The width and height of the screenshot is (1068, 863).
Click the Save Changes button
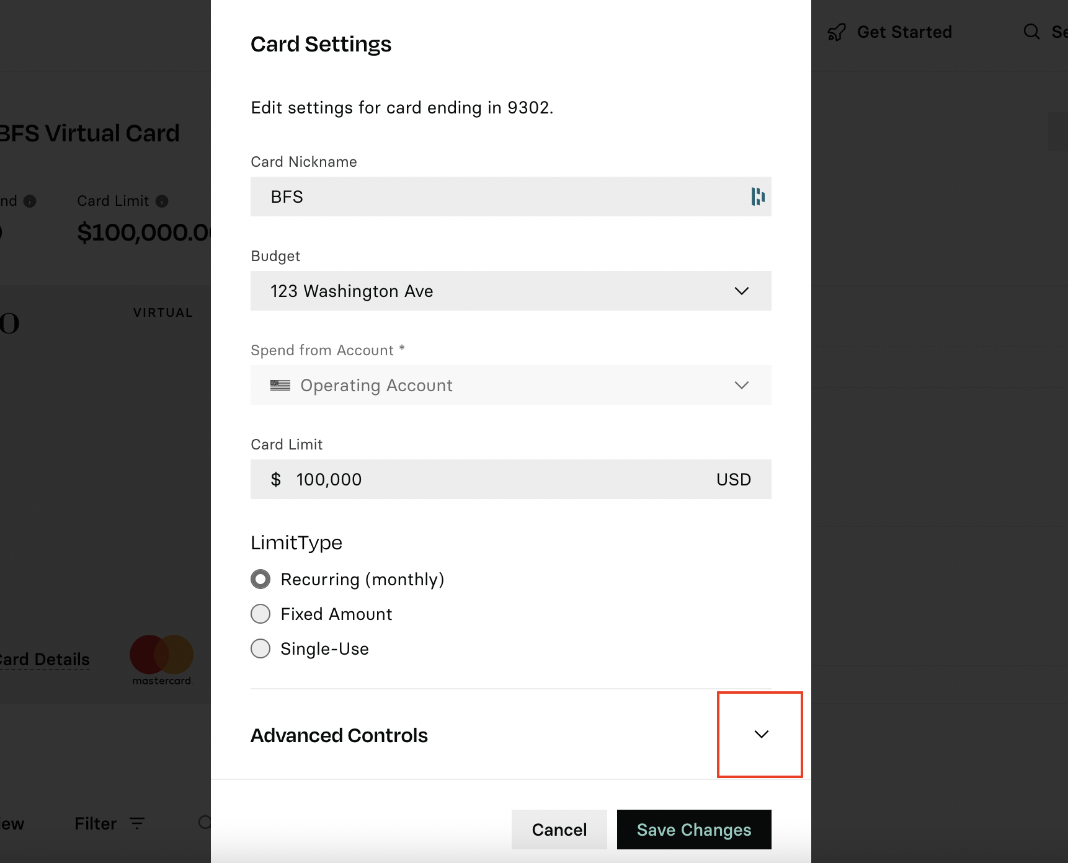tap(694, 830)
